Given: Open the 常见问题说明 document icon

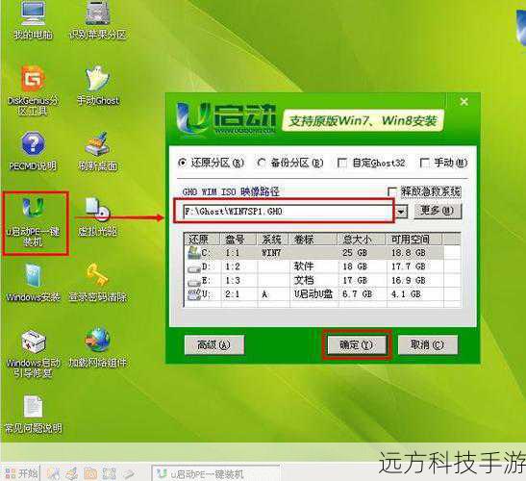Looking at the screenshot, I should click(x=33, y=414).
